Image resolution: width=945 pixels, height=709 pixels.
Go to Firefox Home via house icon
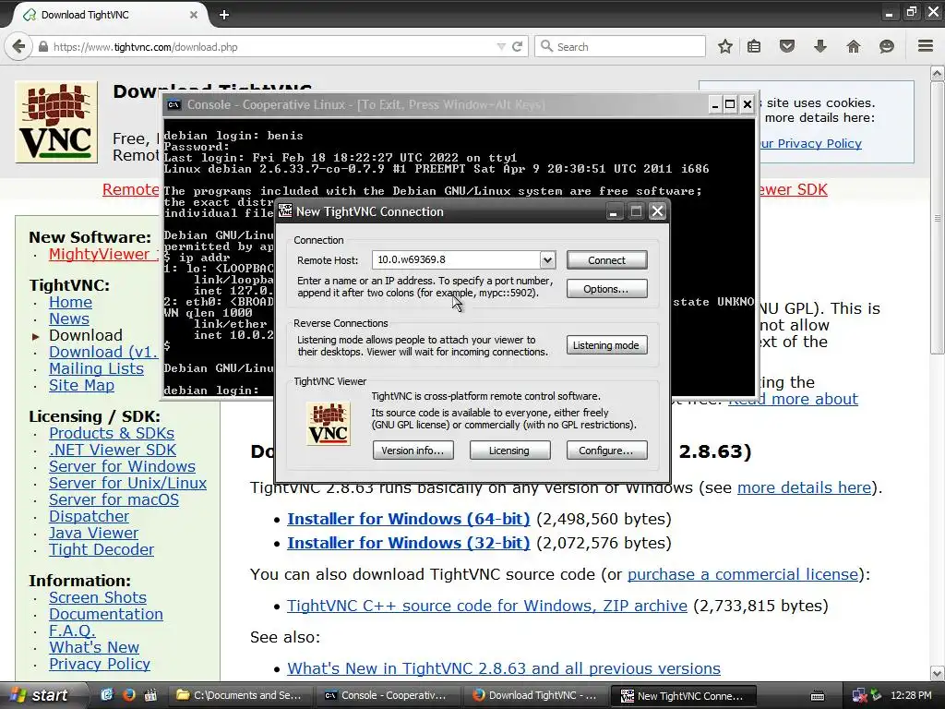click(x=854, y=46)
